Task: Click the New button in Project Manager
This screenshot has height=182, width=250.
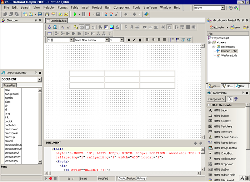Action: (x=235, y=28)
